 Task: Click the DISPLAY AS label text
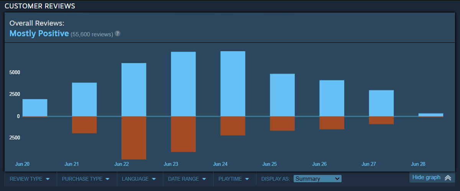point(276,179)
